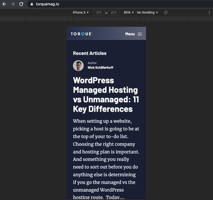Screen dimensions: 213x200
Task: Click the Menu label in site header
Action: (x=130, y=34)
